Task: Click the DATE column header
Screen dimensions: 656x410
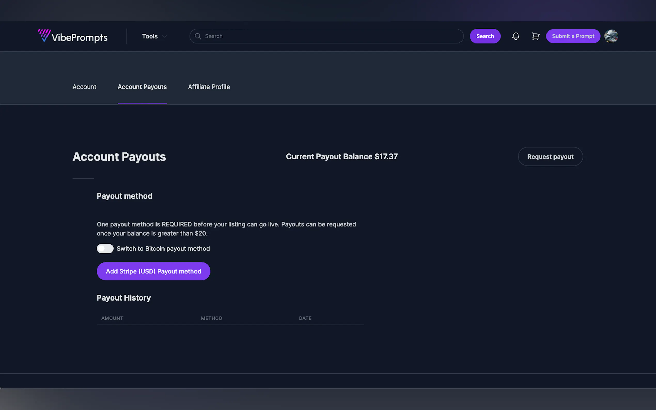Action: [x=305, y=318]
